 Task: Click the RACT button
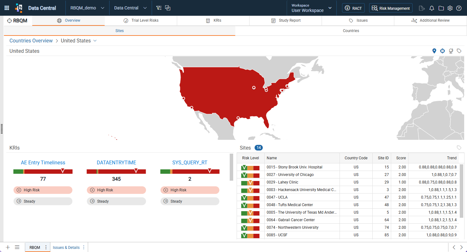pos(353,8)
